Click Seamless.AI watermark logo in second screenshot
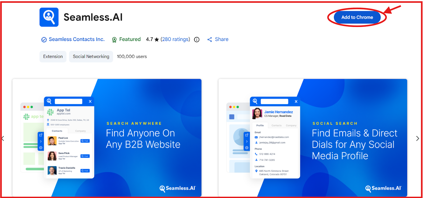423x198 pixels. [x=383, y=188]
